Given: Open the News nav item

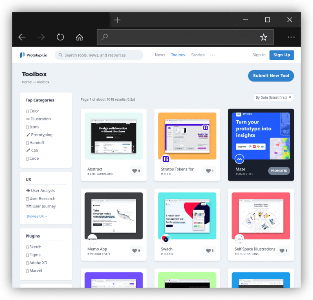Looking at the screenshot, I should pos(160,55).
